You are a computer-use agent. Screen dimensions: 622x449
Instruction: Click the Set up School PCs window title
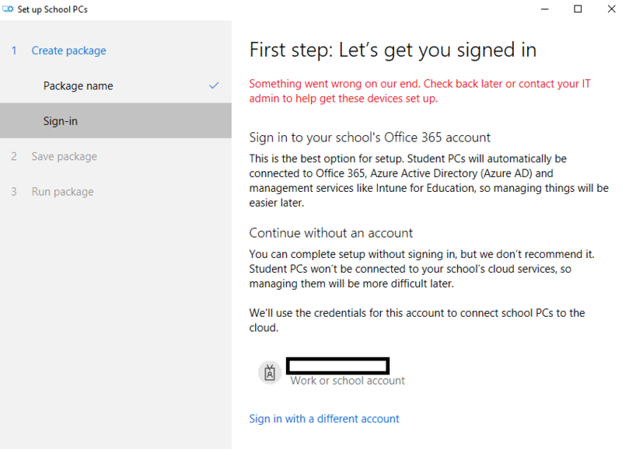pyautogui.click(x=52, y=9)
